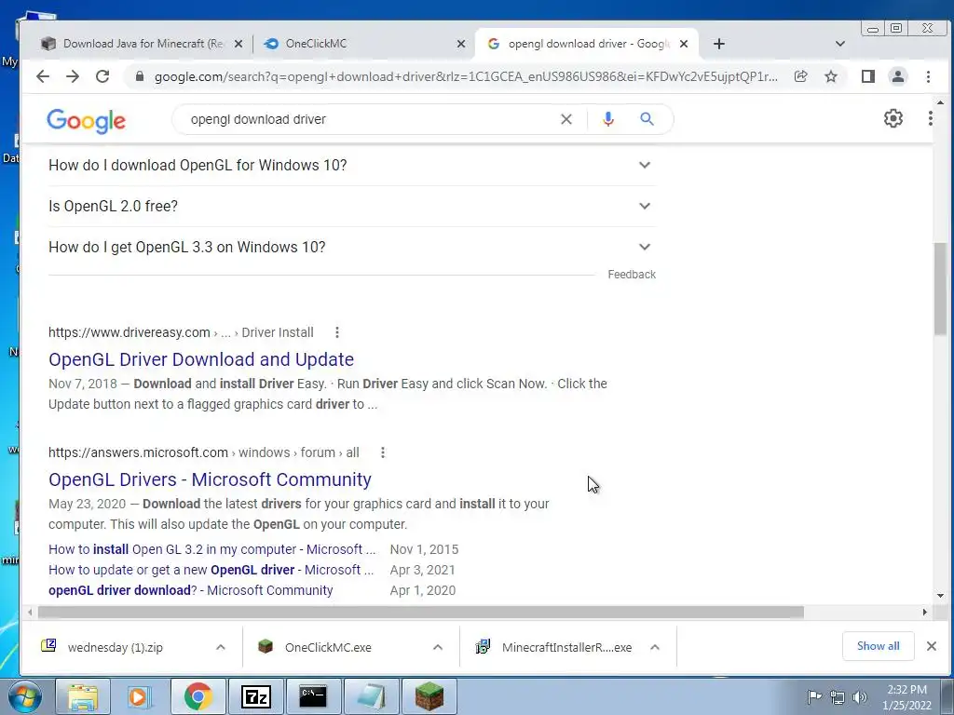The width and height of the screenshot is (954, 715).
Task: Focus the Chrome address bar URL
Action: click(x=466, y=76)
